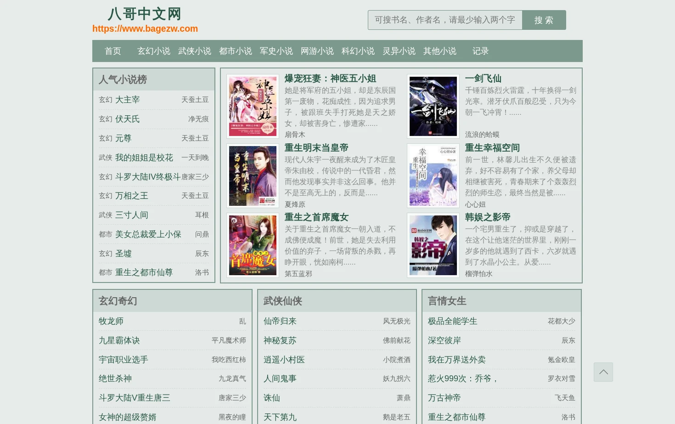Open 爆宠狂妻 book cover thumbnail
The width and height of the screenshot is (675, 424).
pyautogui.click(x=253, y=106)
